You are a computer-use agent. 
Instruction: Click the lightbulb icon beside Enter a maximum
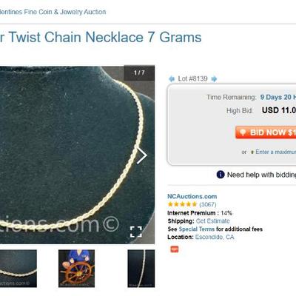click(252, 152)
